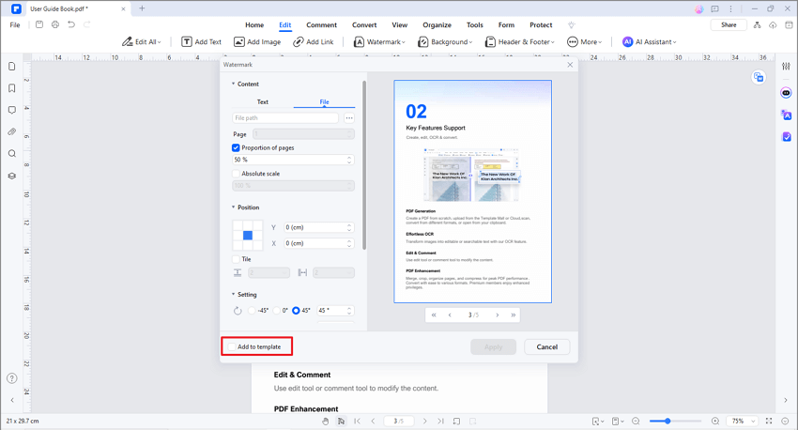Choose the Select tool in status bar

pos(341,421)
